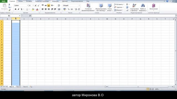This screenshot has width=177, height=99.
Task: Center cell text horizontally
Action: click(46, 9)
